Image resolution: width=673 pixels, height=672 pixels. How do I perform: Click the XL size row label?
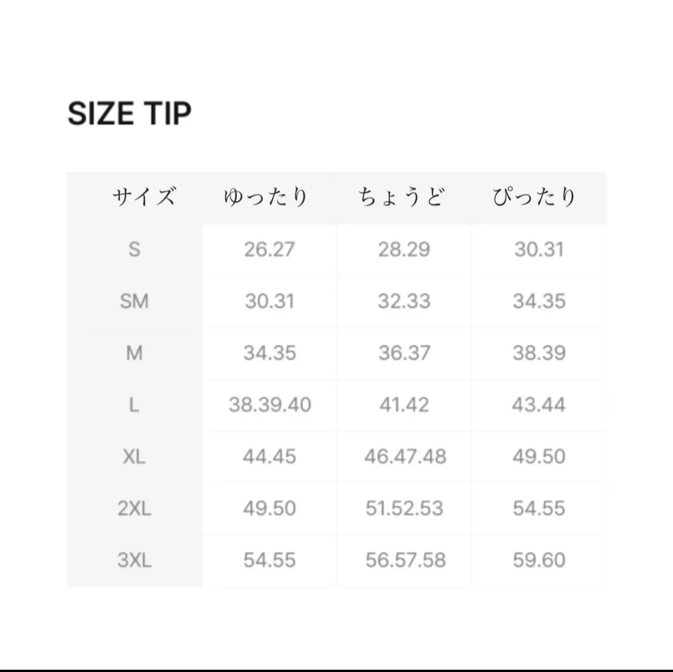[x=134, y=456]
